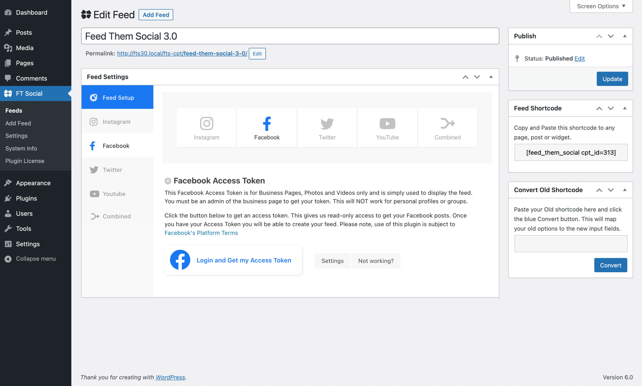
Task: Toggle the Feed Shortcode box triangle
Action: [624, 108]
